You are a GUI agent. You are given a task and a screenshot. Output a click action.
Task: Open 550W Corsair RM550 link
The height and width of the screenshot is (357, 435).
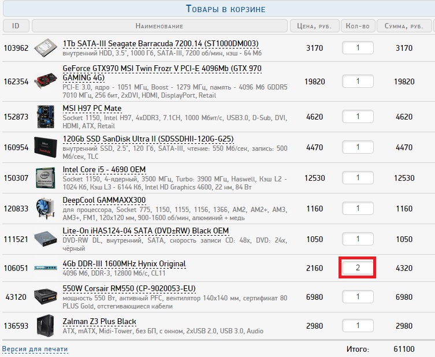129,289
